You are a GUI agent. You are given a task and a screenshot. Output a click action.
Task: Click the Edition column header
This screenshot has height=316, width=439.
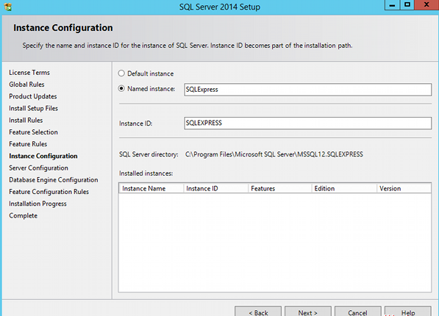point(344,188)
